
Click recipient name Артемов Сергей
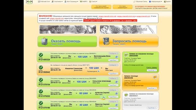pyautogui.click(x=102, y=93)
